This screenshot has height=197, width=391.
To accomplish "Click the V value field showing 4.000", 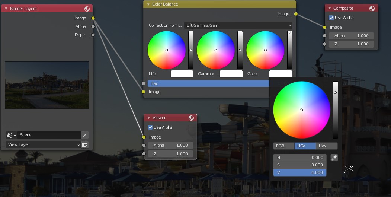I will (x=299, y=172).
